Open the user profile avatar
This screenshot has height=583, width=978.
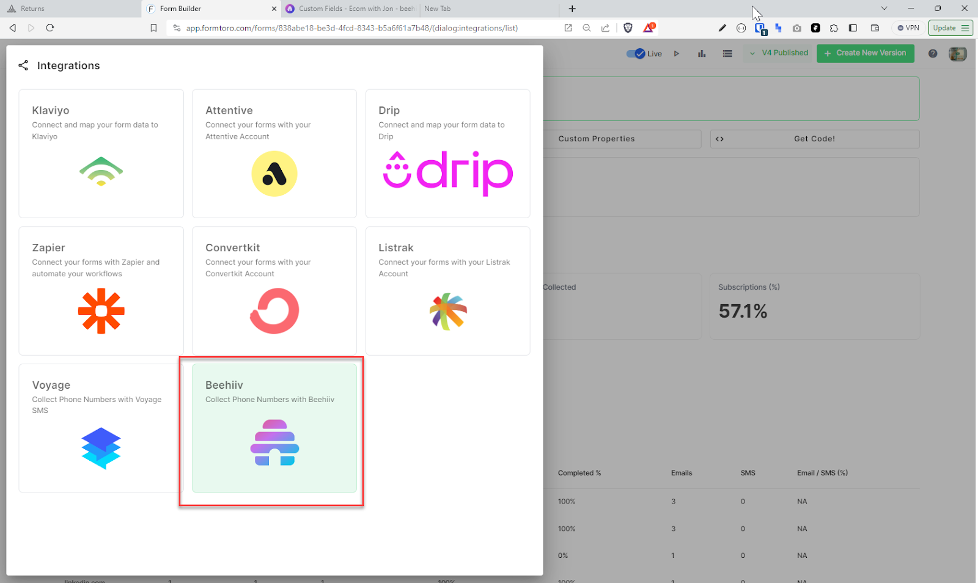(x=958, y=54)
